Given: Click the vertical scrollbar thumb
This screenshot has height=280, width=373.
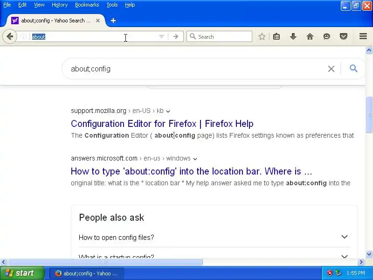Looking at the screenshot, I should [x=369, y=114].
